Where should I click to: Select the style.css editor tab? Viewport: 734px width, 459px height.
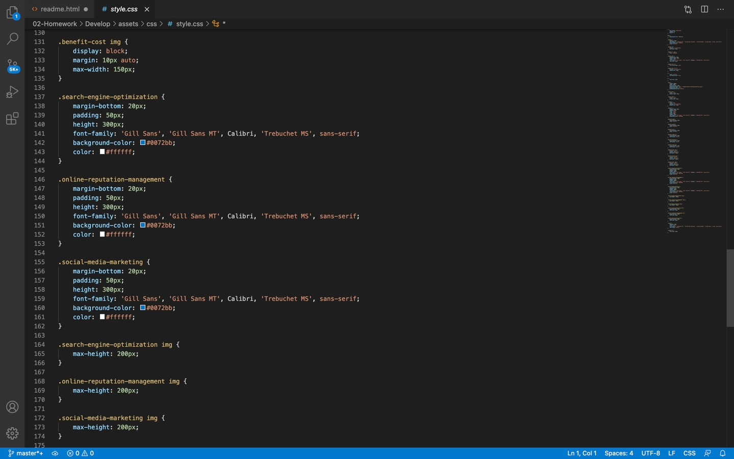pyautogui.click(x=122, y=9)
